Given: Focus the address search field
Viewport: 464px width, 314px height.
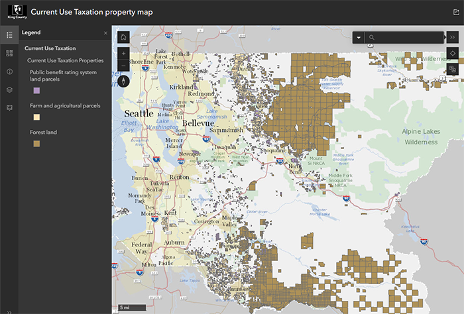Looking at the screenshot, I should 404,38.
